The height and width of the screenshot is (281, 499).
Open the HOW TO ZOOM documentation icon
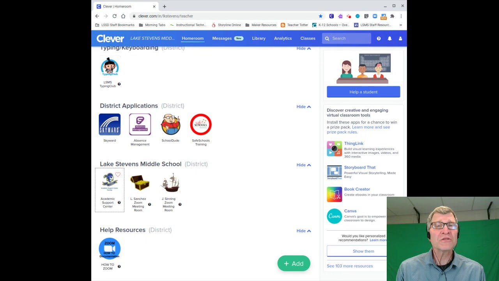tap(110, 249)
